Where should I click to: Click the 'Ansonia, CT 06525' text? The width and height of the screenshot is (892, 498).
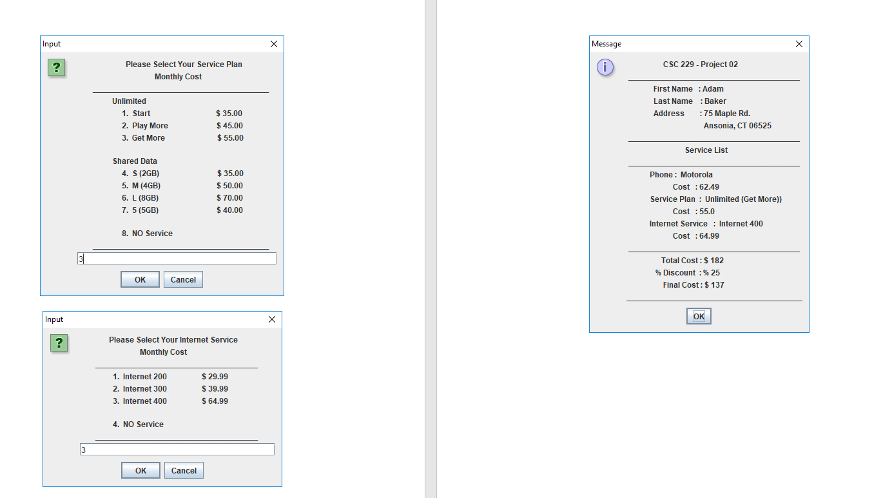pos(737,126)
